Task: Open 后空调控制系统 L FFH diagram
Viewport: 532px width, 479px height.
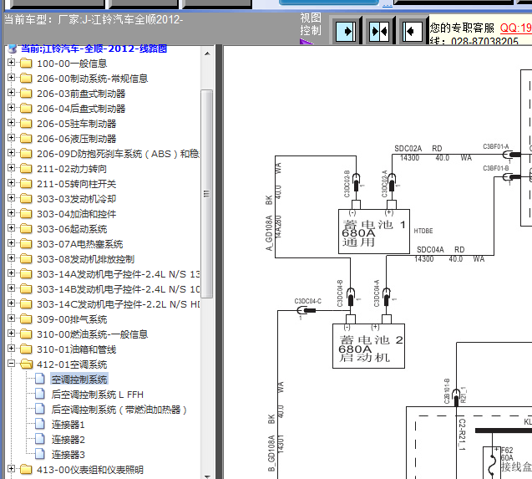Action: 98,395
